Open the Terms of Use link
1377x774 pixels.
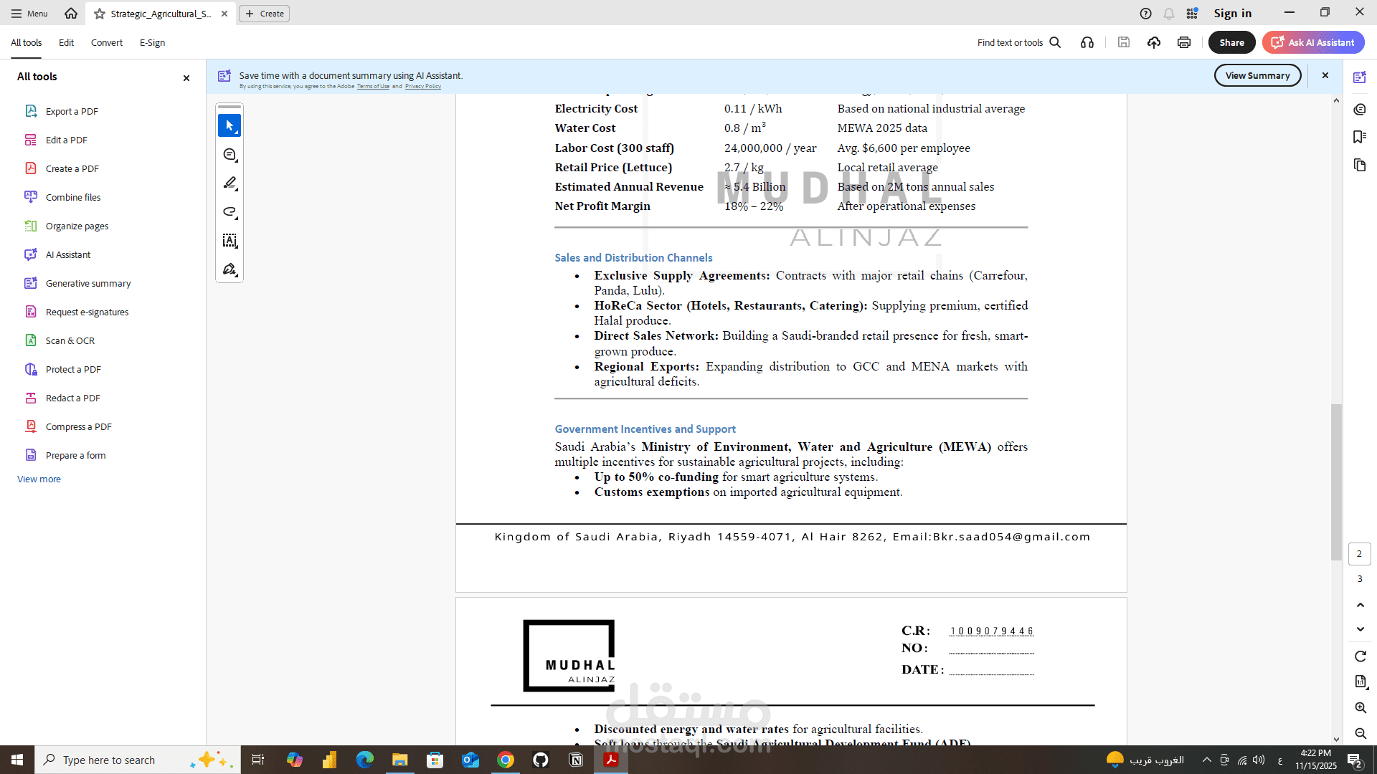coord(373,87)
